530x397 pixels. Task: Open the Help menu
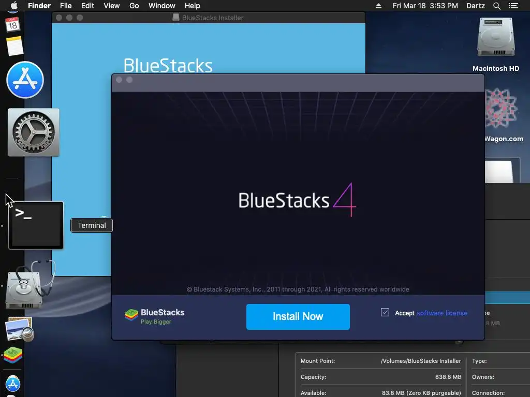[x=193, y=6]
